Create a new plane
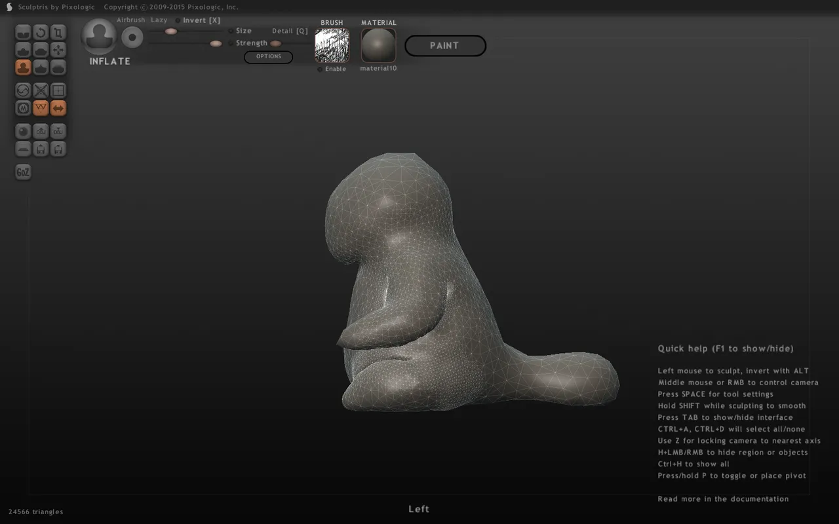The width and height of the screenshot is (839, 524). click(23, 148)
